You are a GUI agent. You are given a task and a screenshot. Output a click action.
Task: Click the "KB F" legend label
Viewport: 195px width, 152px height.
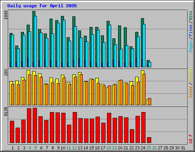tap(191, 139)
